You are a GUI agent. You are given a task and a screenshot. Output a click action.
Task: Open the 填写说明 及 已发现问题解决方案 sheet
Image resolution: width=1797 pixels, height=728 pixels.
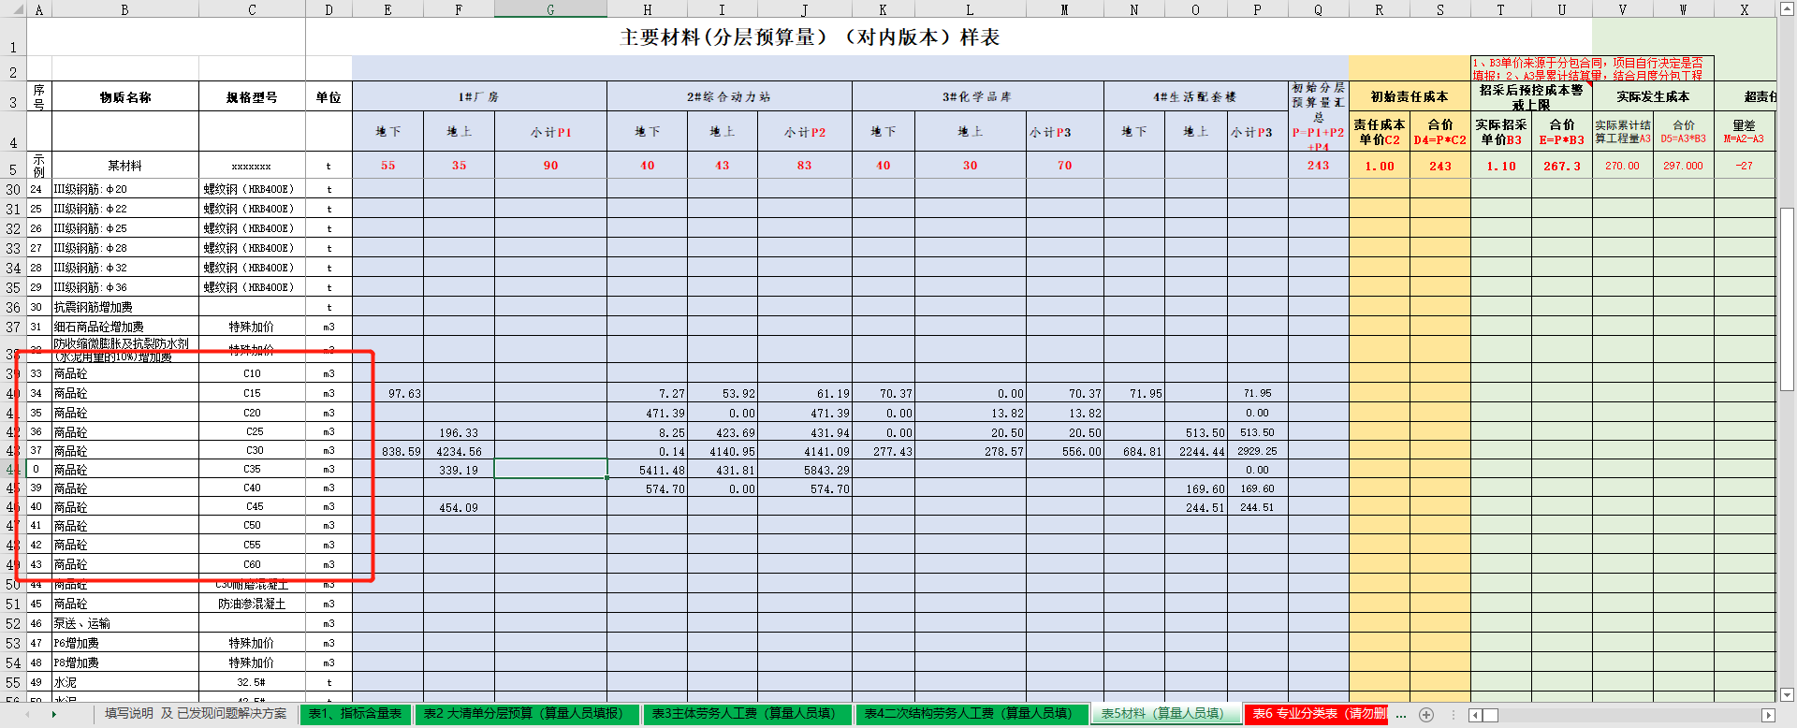coord(196,714)
